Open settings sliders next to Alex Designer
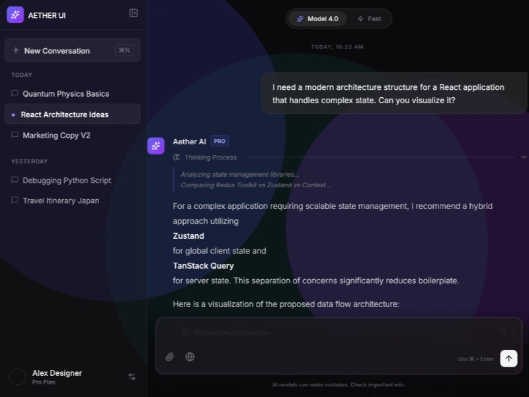 click(132, 376)
